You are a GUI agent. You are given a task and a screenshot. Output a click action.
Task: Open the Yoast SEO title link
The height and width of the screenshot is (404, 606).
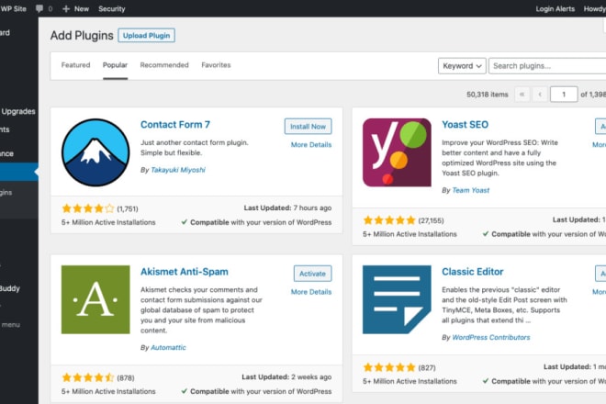click(x=465, y=125)
